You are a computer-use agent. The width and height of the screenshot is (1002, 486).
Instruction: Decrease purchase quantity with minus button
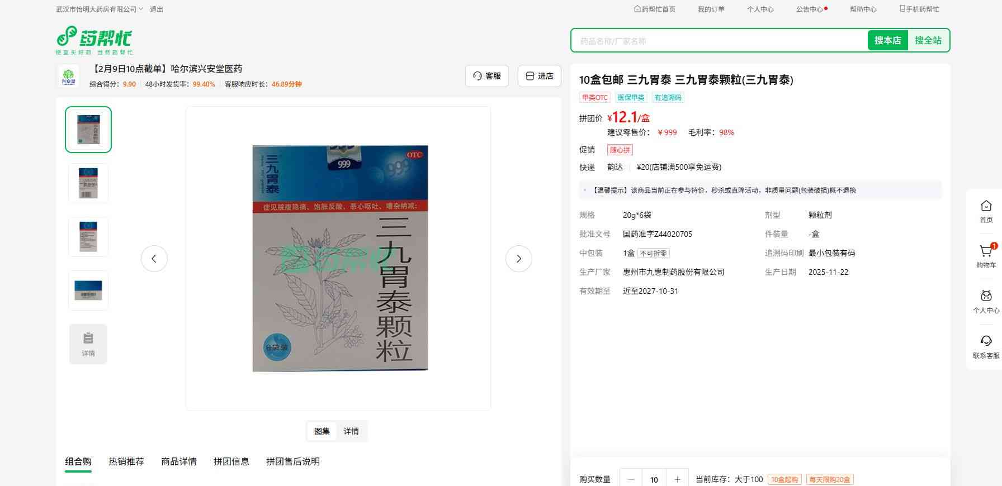(631, 479)
